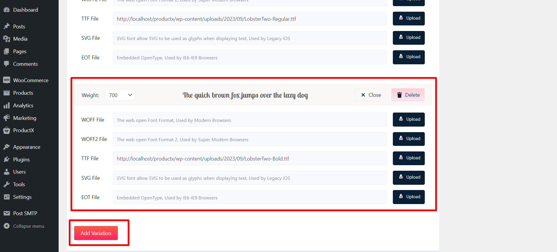557x252 pixels.
Task: Delete the 700 weight font variation
Action: coord(408,95)
